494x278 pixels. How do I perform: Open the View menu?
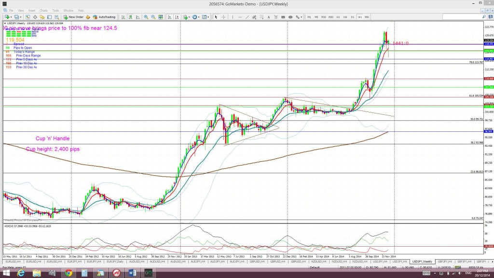[x=21, y=11]
